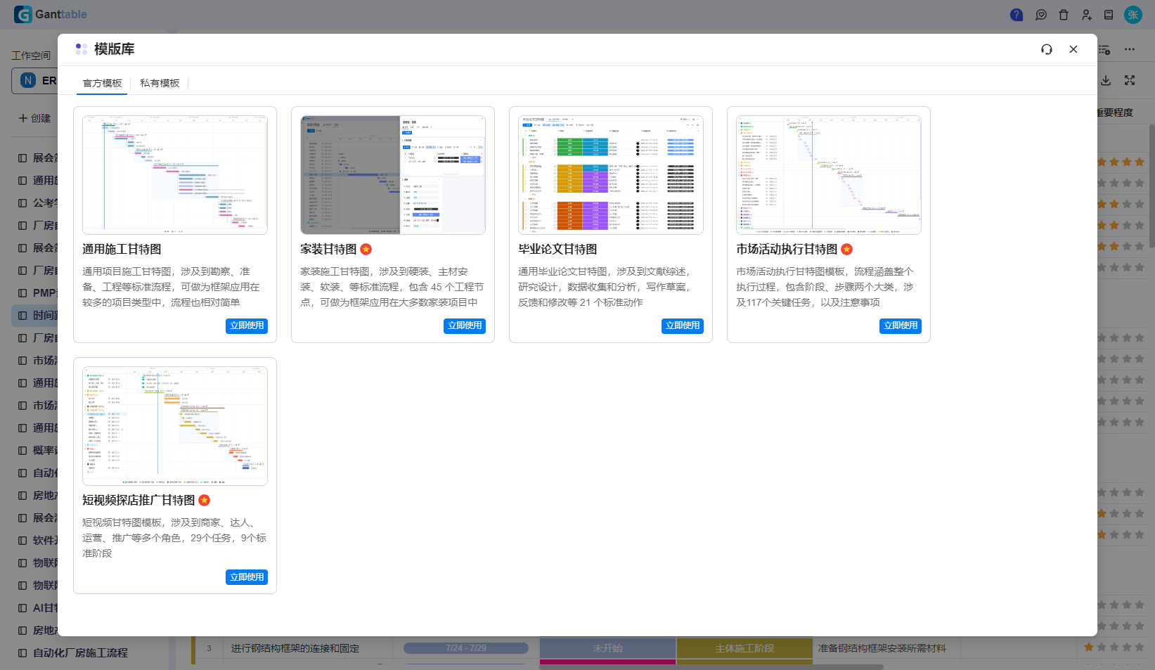This screenshot has height=670, width=1155.
Task: Click the sheet icon beside 公考 item
Action: (22, 203)
